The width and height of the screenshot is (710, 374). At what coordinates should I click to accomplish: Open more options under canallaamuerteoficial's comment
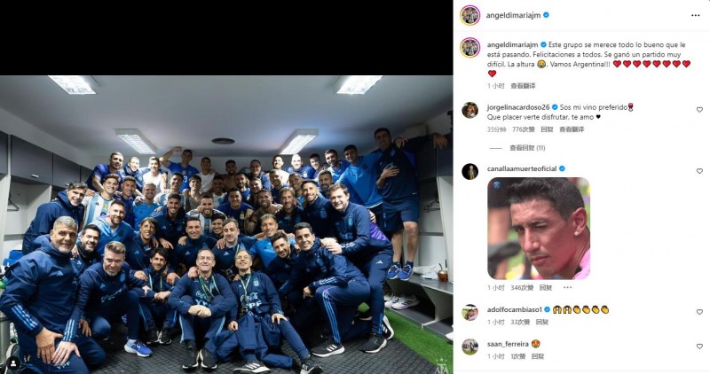tap(567, 288)
